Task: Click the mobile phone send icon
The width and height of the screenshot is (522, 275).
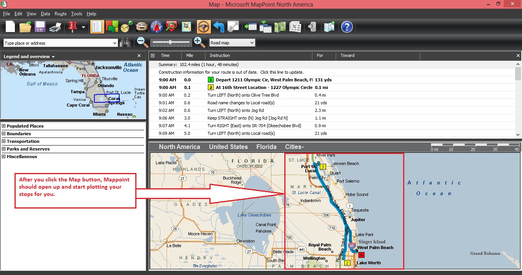Action: click(x=312, y=27)
